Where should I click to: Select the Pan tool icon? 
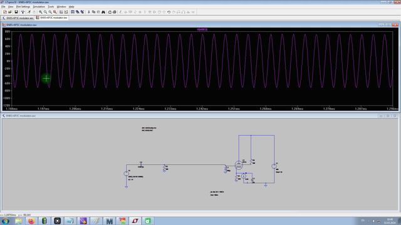45,12
